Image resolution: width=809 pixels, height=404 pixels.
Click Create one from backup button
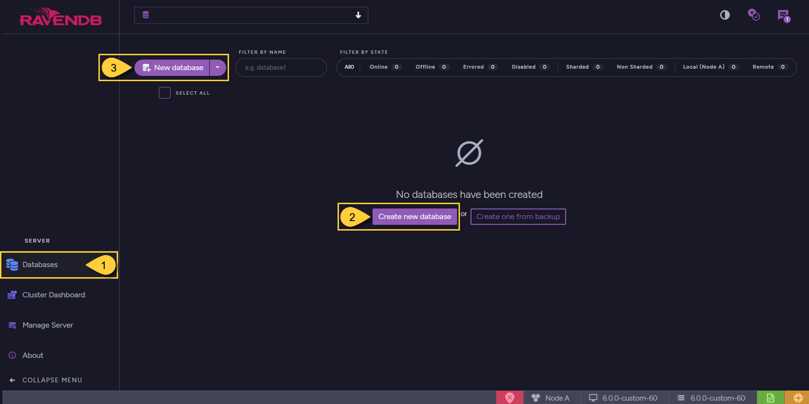518,217
